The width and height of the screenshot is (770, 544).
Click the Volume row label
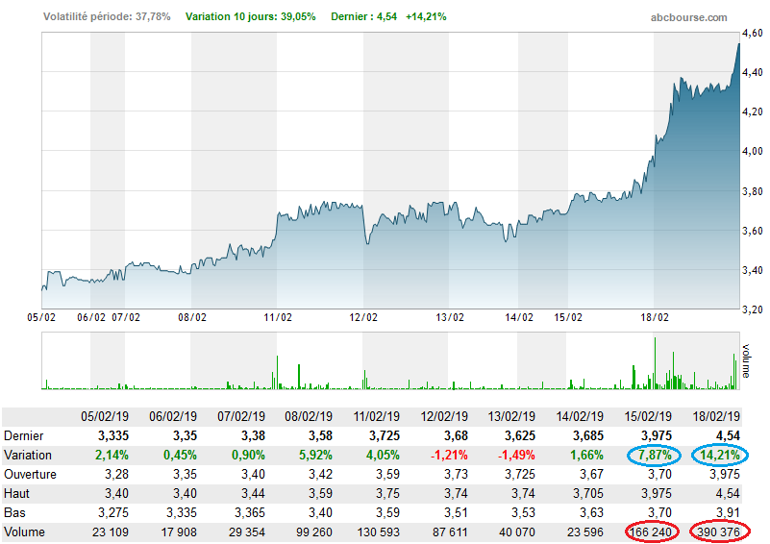click(24, 532)
